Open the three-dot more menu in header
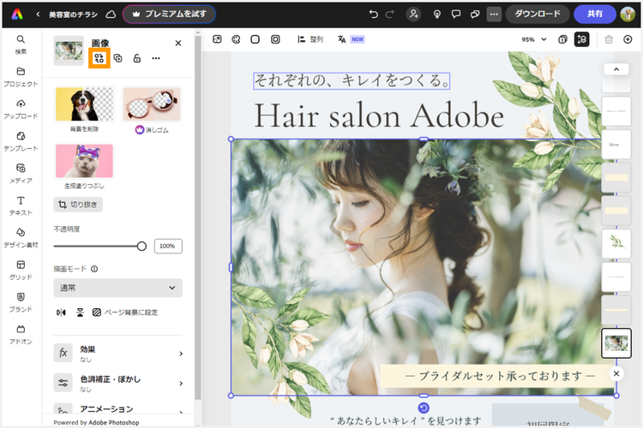Screen dimensions: 643x428 [494, 15]
